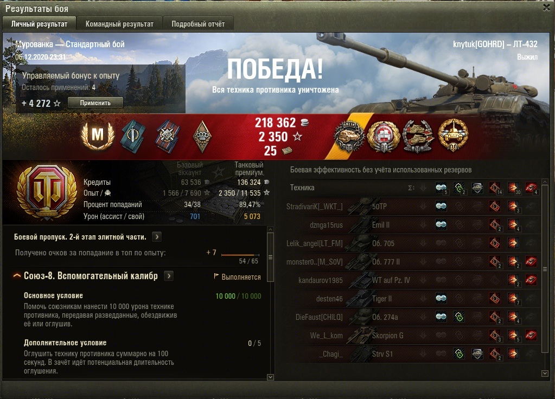
Task: Close the battle results window
Action: (547, 8)
